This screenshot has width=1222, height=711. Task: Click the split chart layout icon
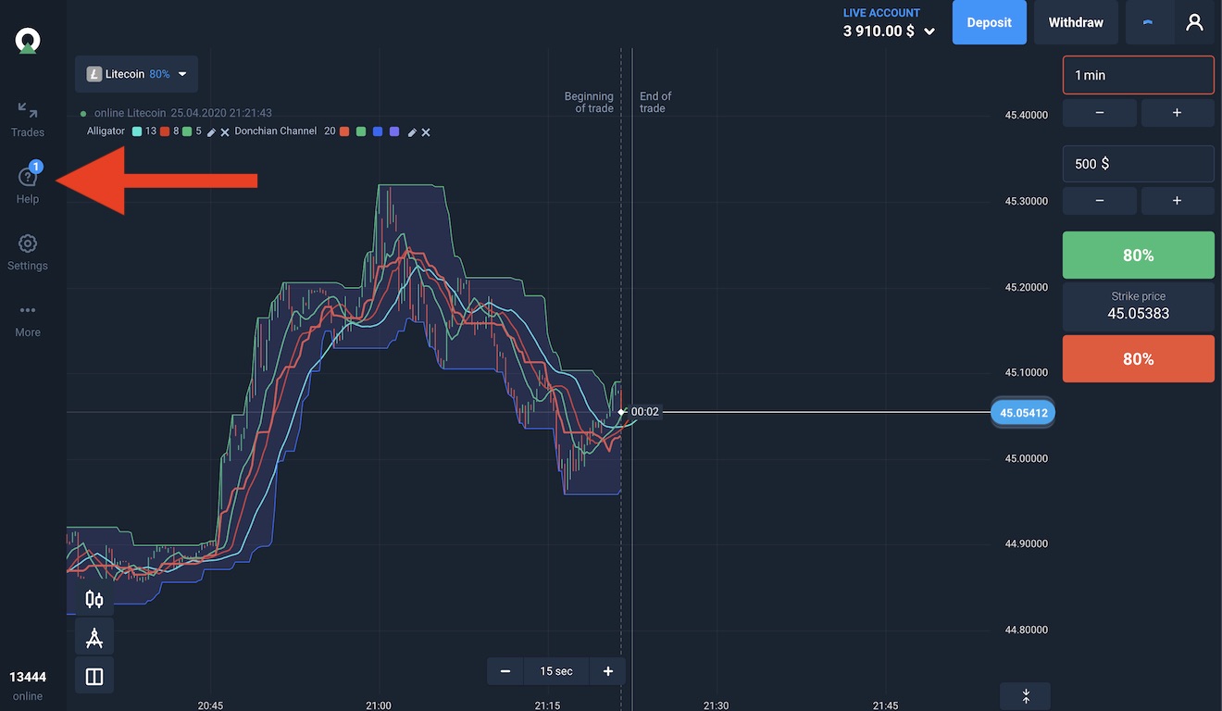point(94,677)
